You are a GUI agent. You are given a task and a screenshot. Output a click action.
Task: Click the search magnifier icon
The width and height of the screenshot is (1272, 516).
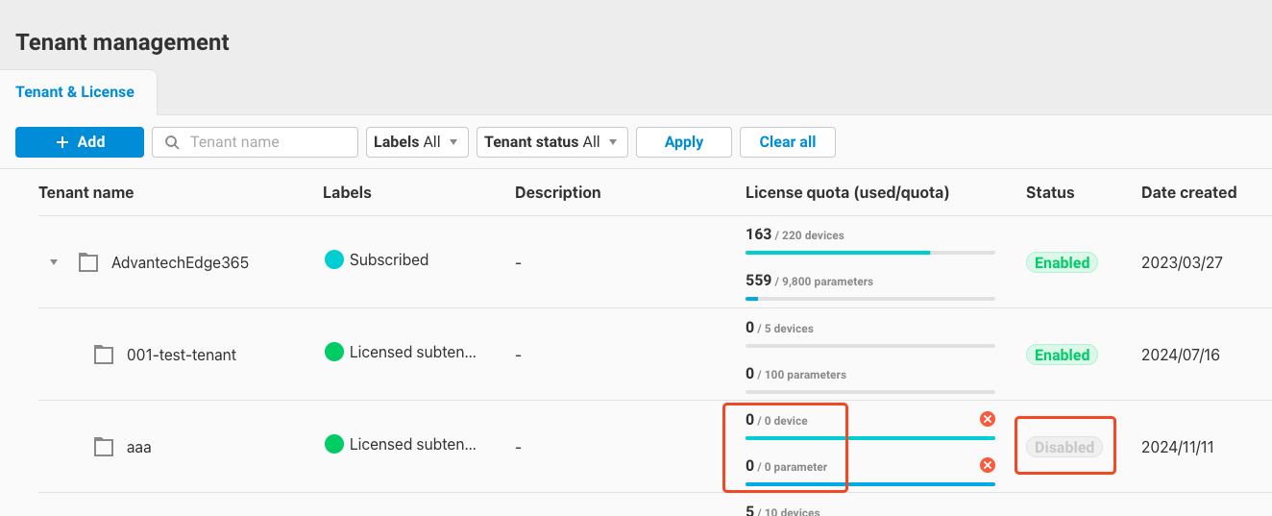pyautogui.click(x=173, y=142)
